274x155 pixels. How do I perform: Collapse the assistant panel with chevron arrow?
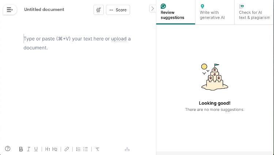pos(152,8)
